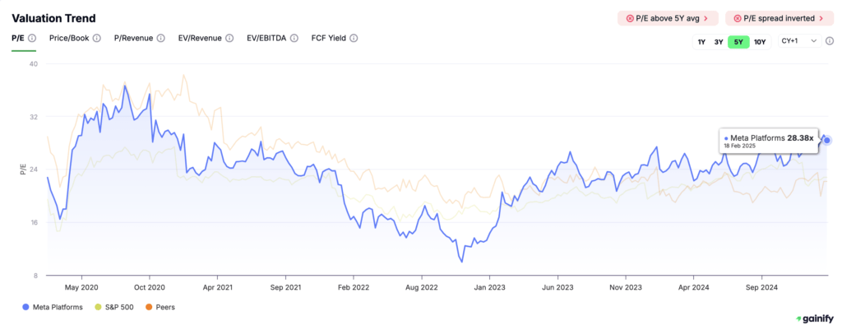Click the Meta Platforms 28.38x tooltip

tap(769, 141)
